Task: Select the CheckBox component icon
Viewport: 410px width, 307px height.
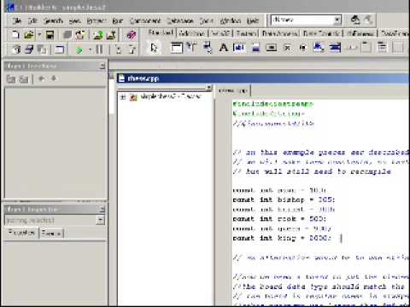Action: [x=288, y=48]
